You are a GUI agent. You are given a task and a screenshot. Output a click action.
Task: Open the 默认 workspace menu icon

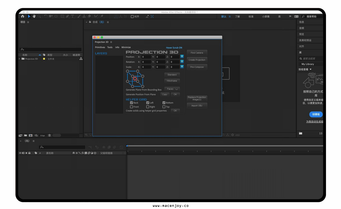pyautogui.click(x=230, y=16)
